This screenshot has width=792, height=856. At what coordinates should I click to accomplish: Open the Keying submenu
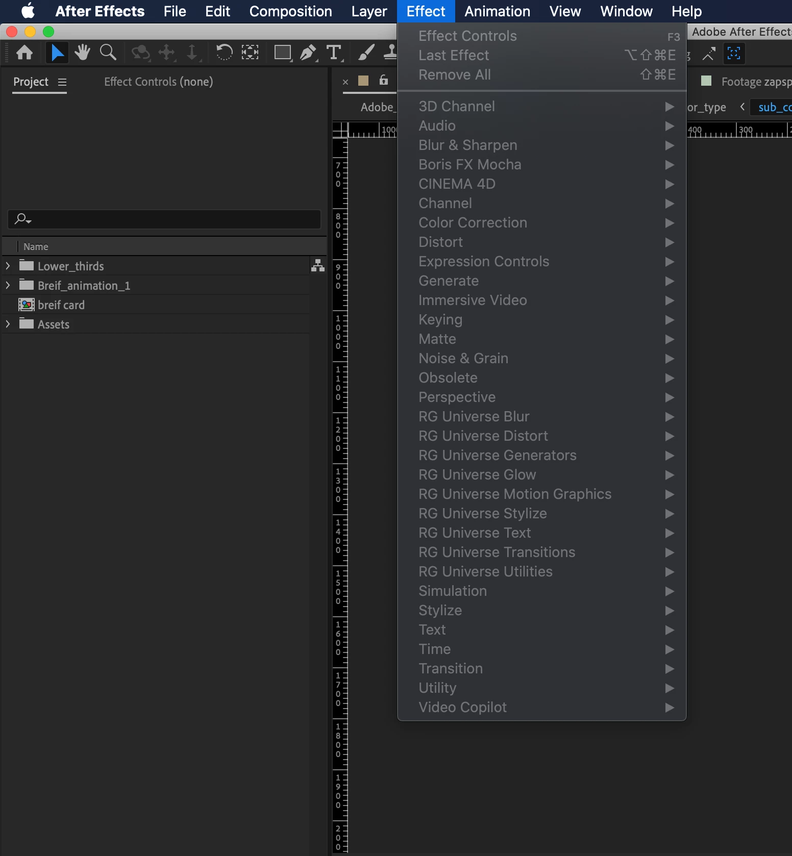(x=541, y=319)
